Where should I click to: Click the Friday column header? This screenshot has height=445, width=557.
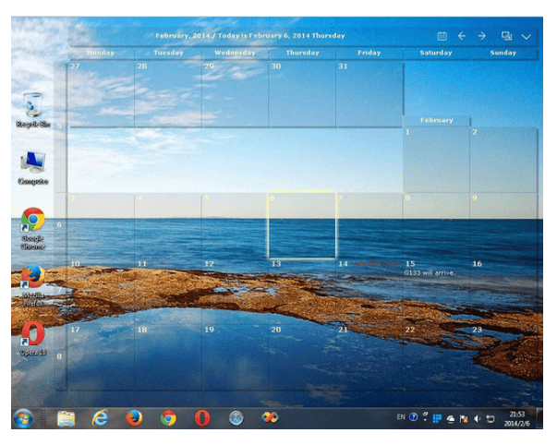click(369, 53)
